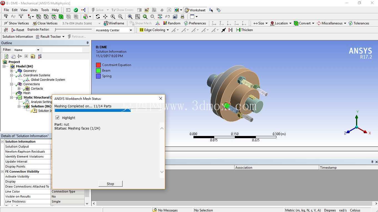
Task: Enable Body selection filter green cube
Action: (x=61, y=17)
